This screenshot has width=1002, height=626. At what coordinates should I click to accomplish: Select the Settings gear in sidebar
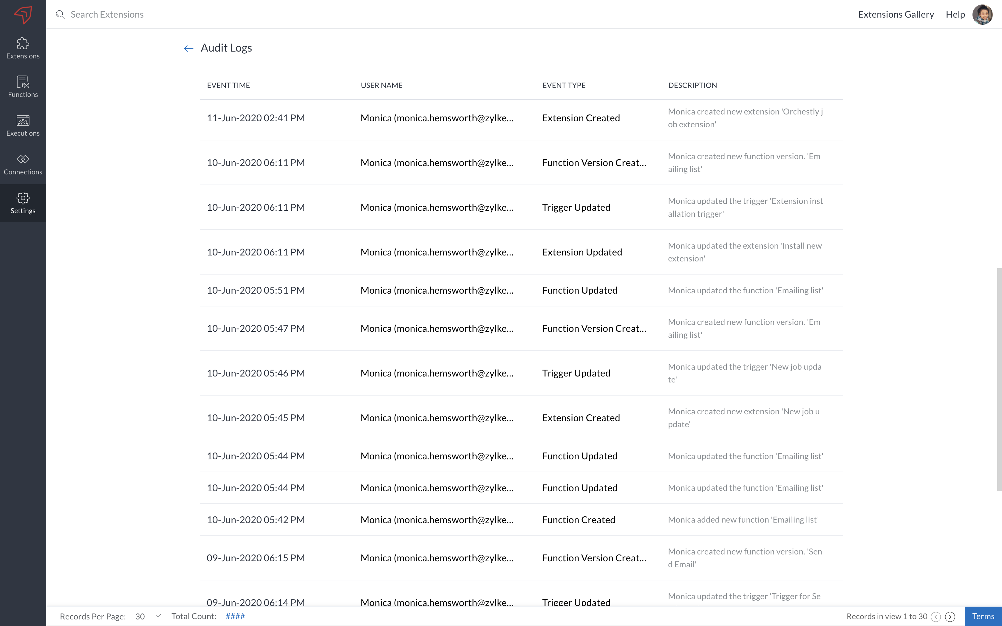point(23,203)
